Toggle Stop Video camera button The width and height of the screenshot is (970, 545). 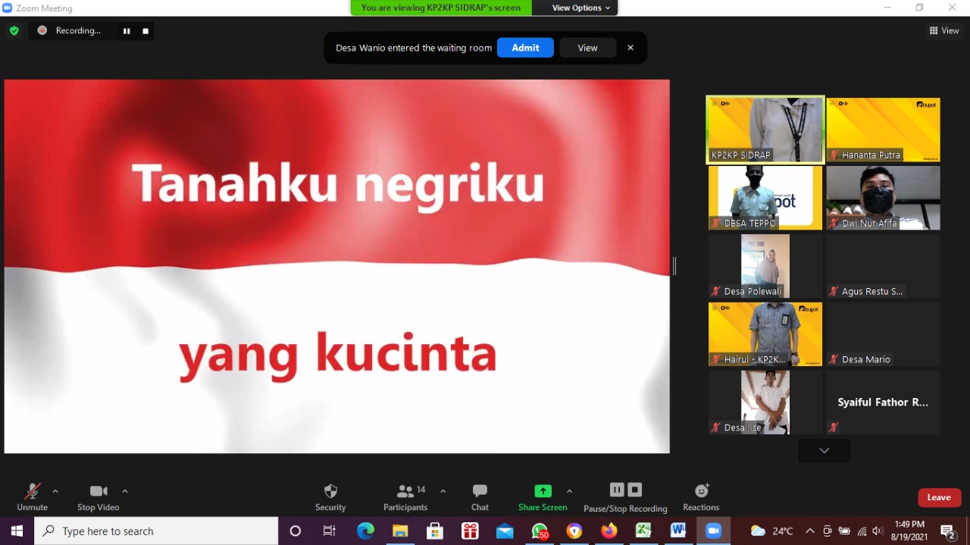[x=99, y=491]
